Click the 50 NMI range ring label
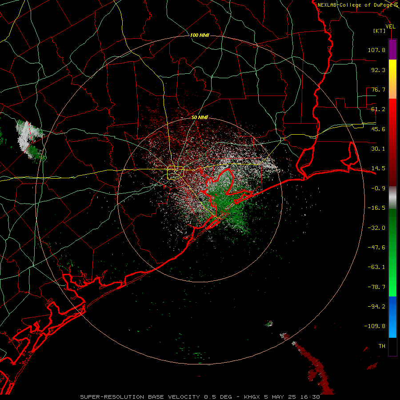This screenshot has height=400, width=400. [x=200, y=117]
